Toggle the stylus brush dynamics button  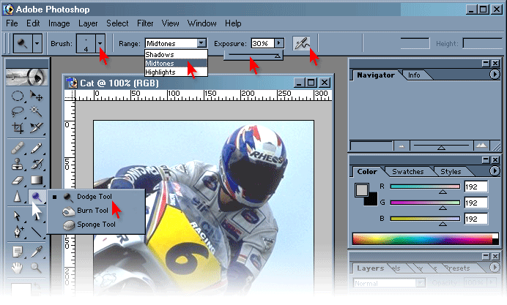[x=301, y=43]
